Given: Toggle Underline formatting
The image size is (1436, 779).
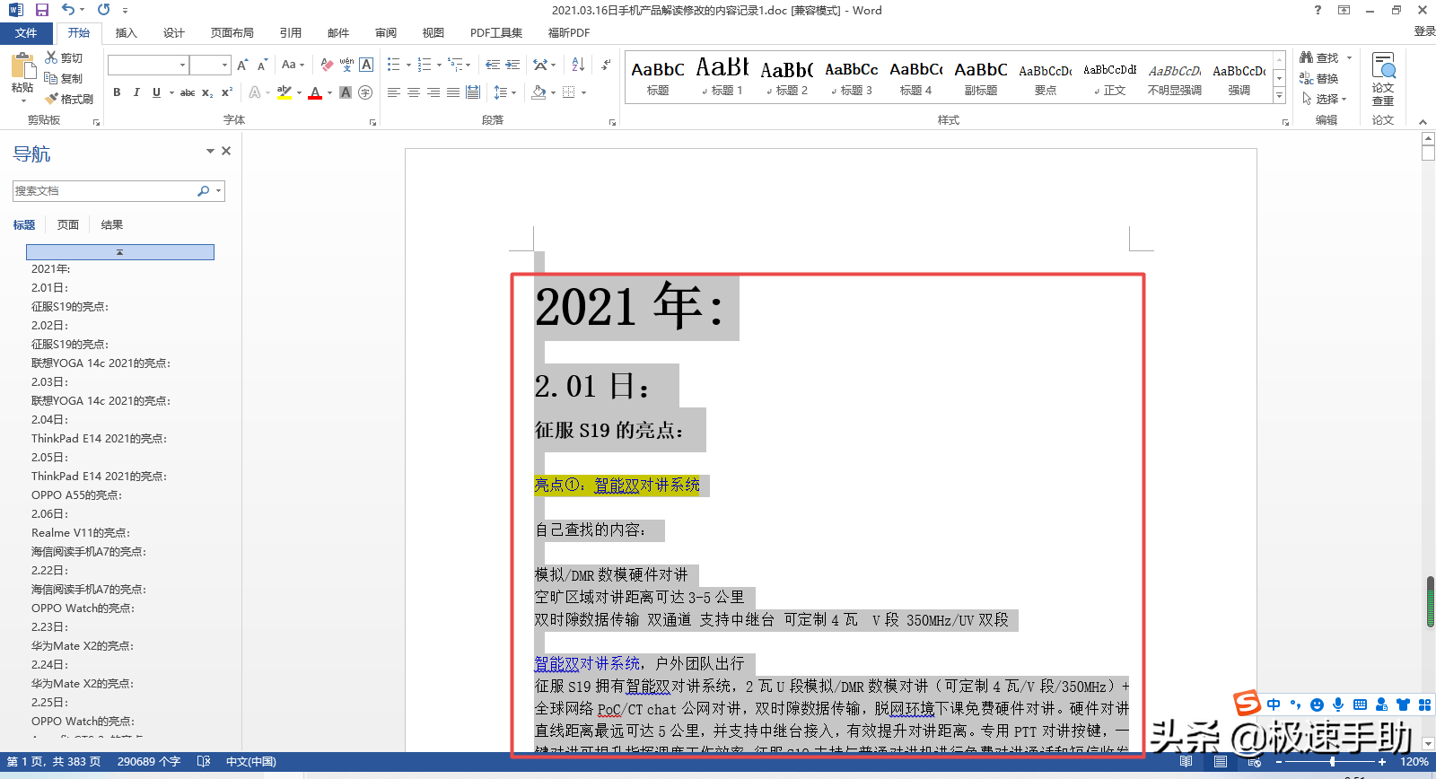Looking at the screenshot, I should pyautogui.click(x=156, y=92).
